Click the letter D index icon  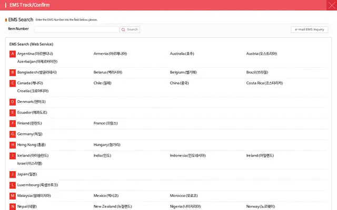pos(13,102)
